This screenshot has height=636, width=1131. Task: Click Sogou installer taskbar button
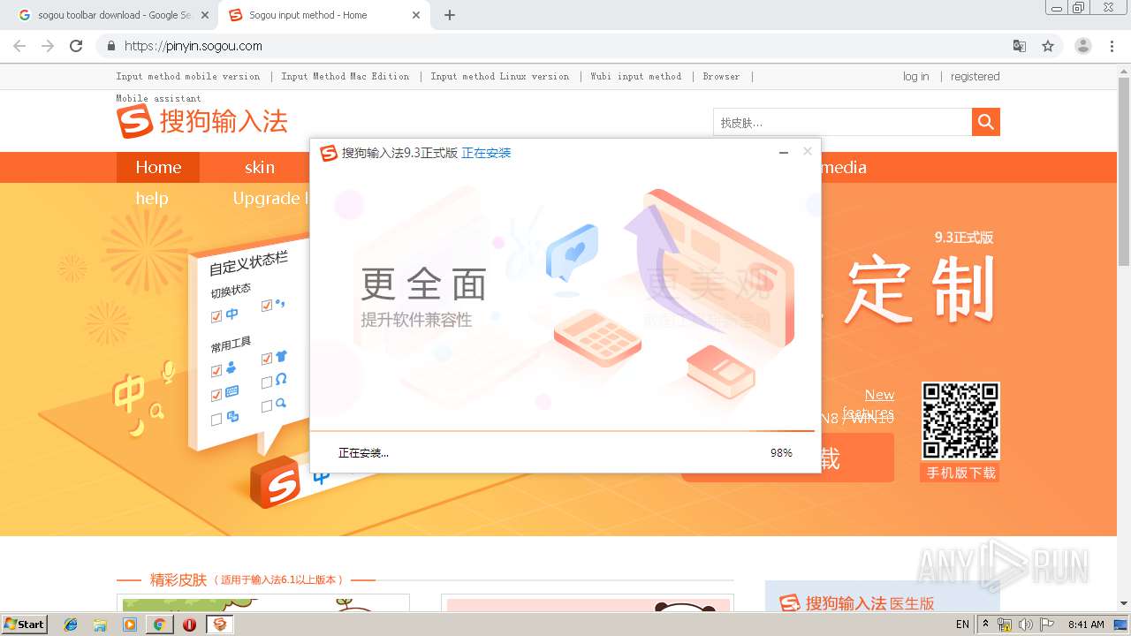click(x=220, y=625)
